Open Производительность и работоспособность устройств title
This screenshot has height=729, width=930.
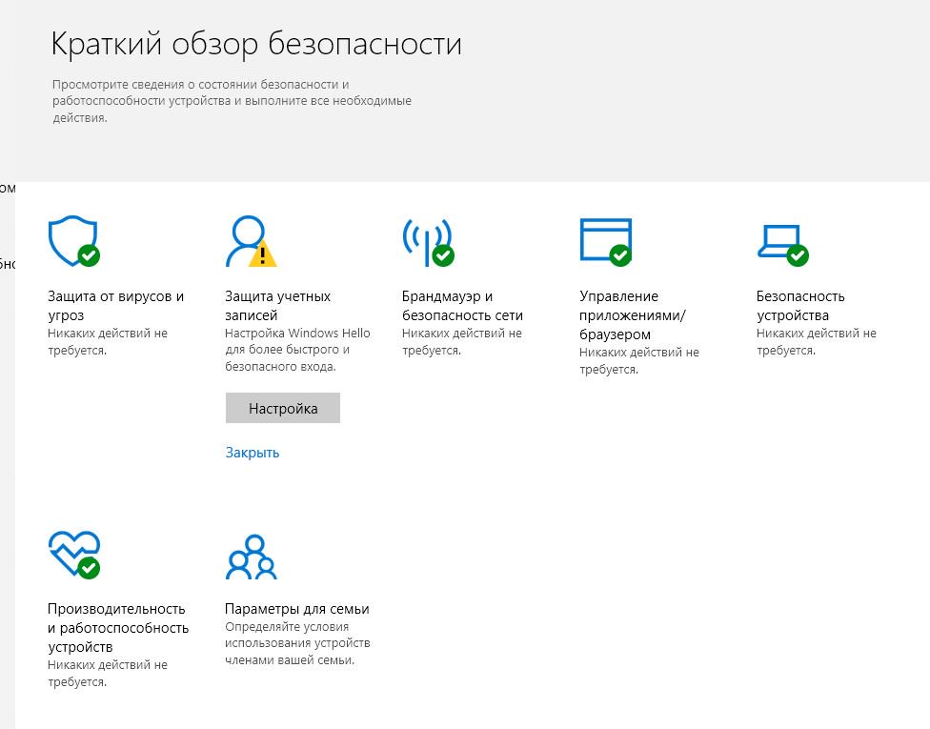tap(118, 628)
